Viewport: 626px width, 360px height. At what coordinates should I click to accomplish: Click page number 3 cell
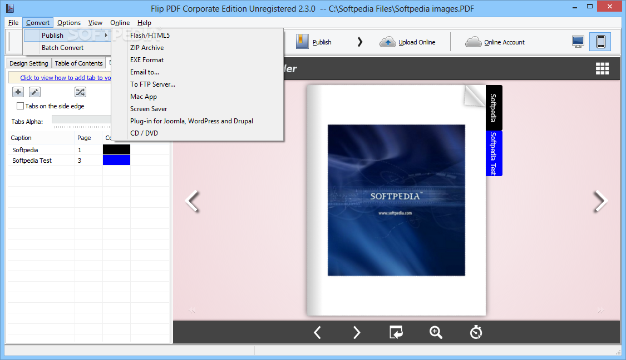click(88, 161)
